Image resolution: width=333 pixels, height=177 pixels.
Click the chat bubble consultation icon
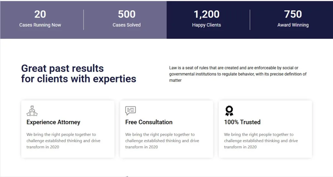coord(130,111)
